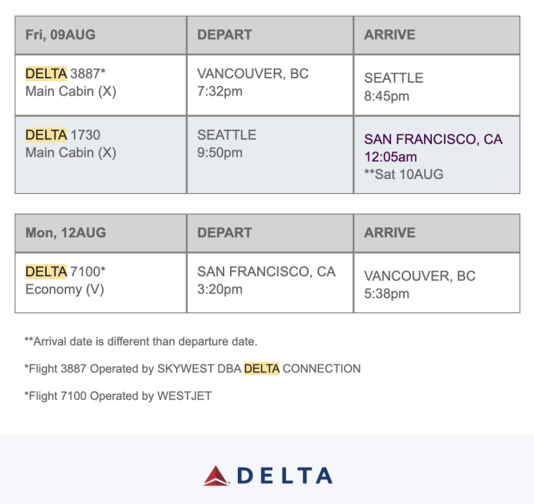
Task: Click the Flight 3887 Operated by SKYWEST footnote
Action: point(193,369)
